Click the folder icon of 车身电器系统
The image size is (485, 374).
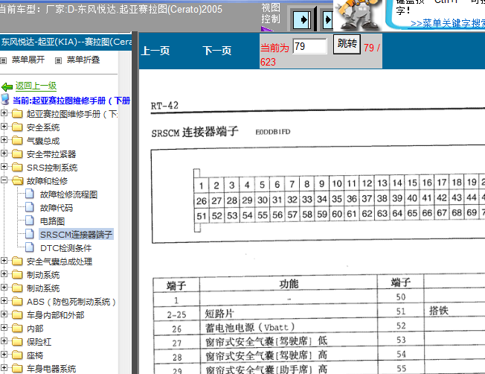point(17,368)
